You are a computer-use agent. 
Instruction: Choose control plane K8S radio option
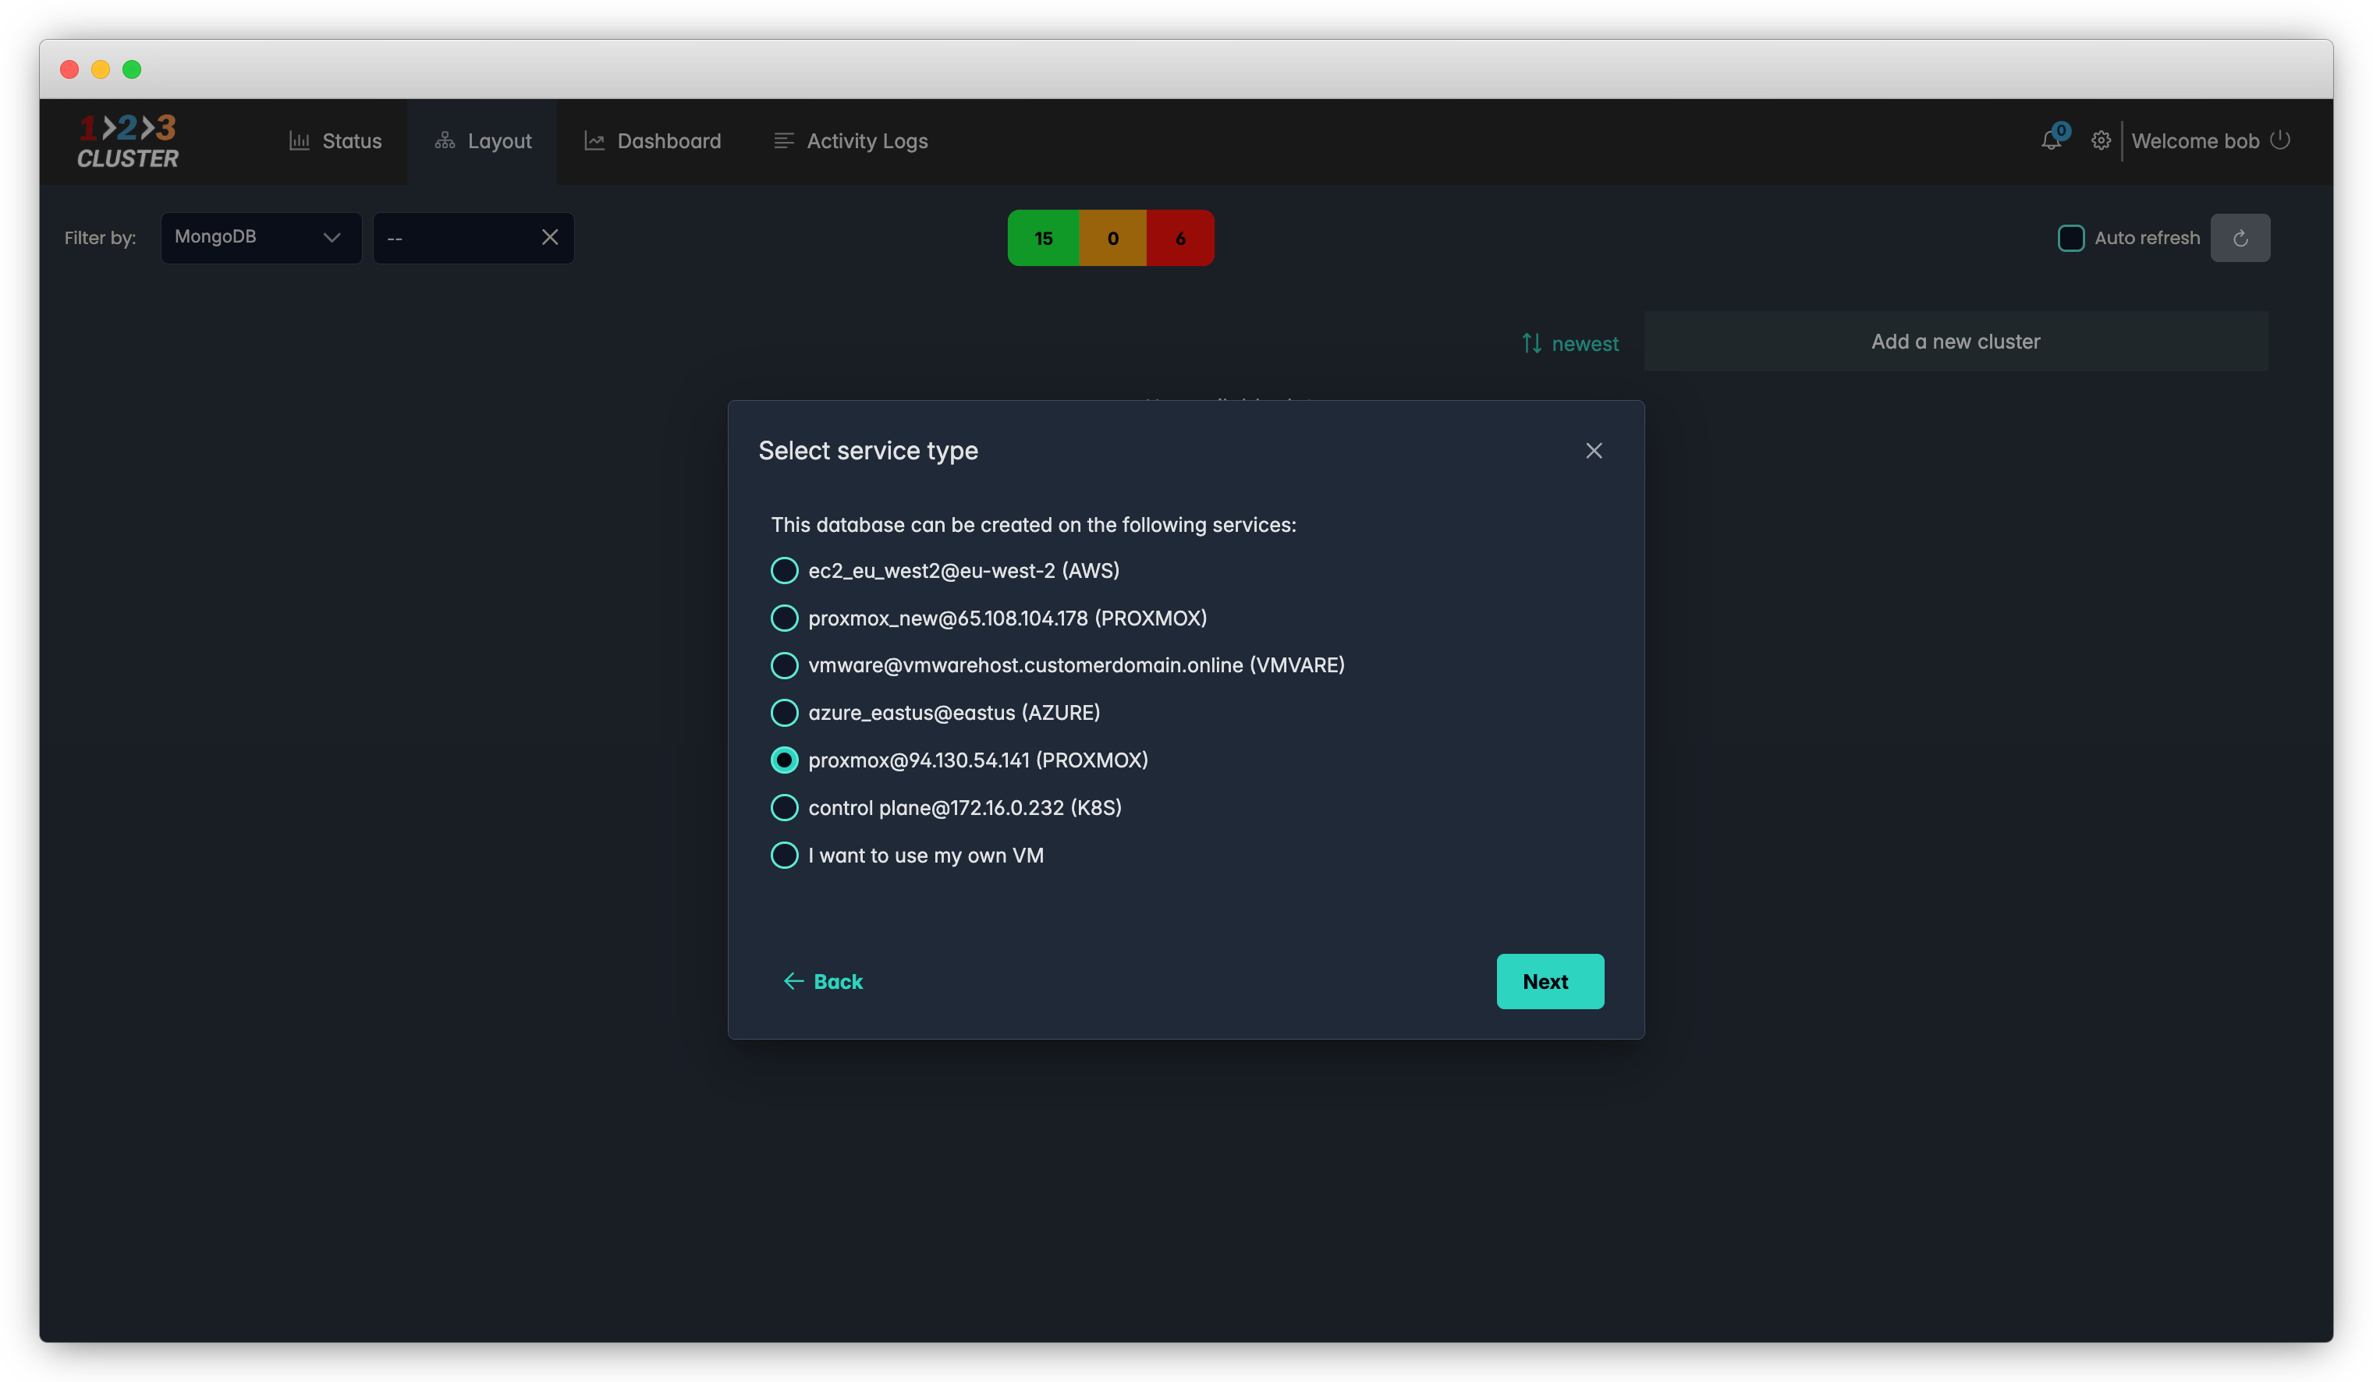point(785,808)
